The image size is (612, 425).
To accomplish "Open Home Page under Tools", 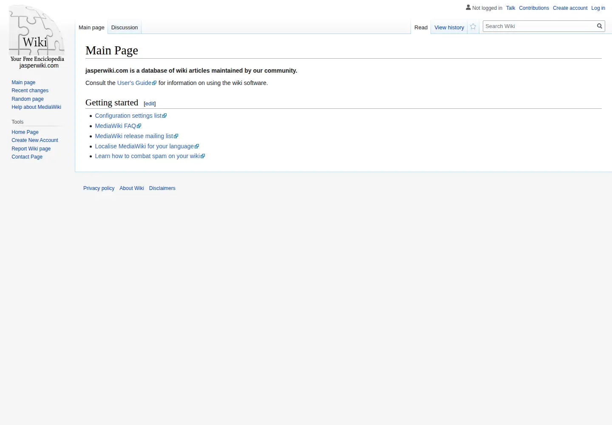I will click(x=25, y=132).
